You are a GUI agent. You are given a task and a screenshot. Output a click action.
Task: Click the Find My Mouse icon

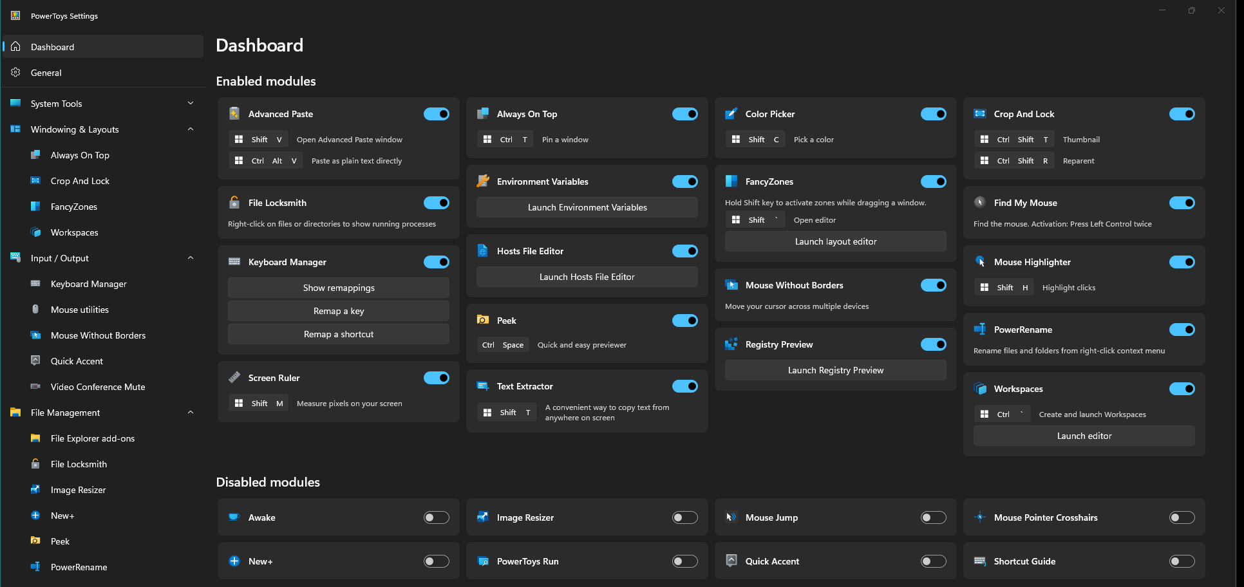979,203
